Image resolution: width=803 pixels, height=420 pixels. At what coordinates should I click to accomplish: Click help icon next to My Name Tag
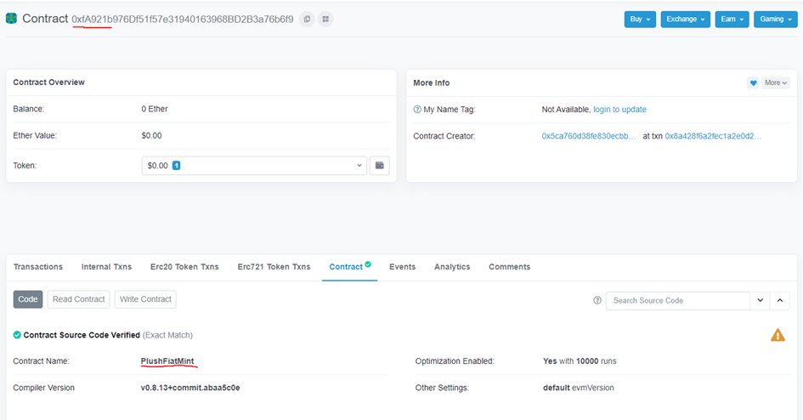click(x=417, y=110)
